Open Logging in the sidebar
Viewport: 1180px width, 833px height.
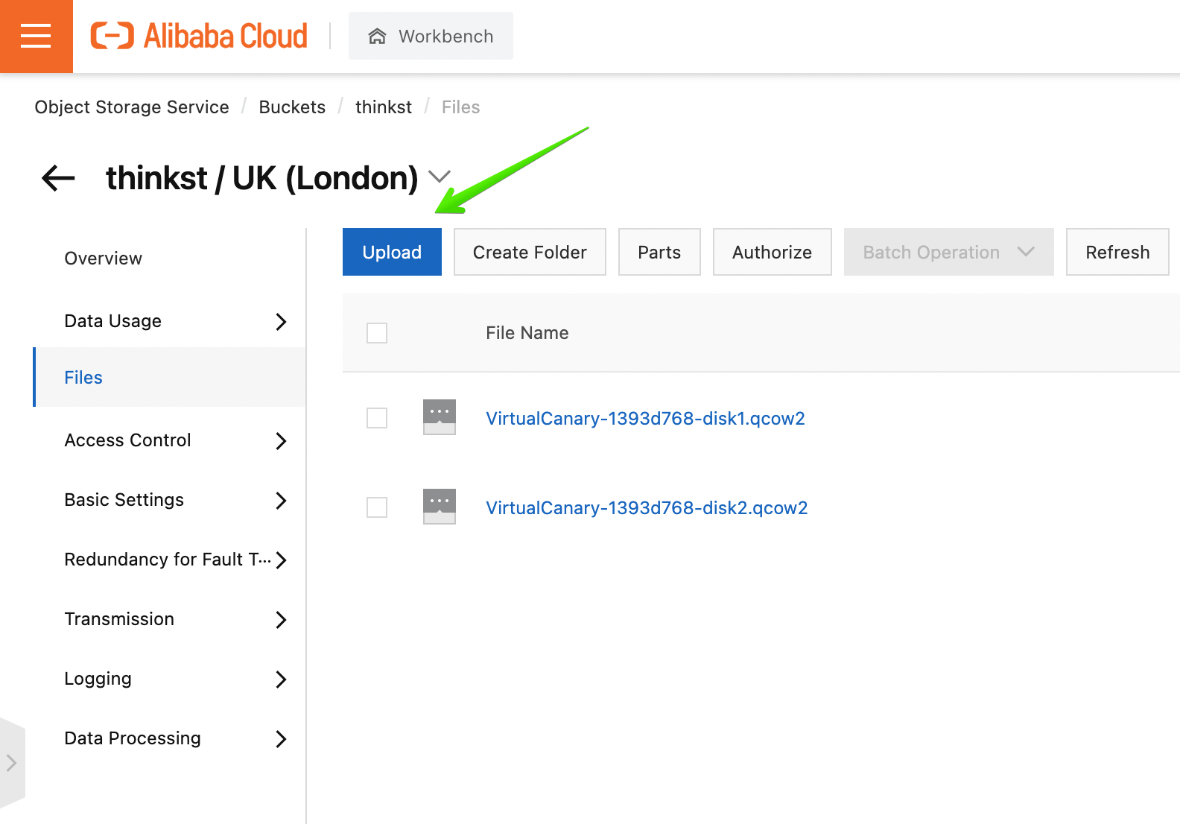[x=170, y=679]
